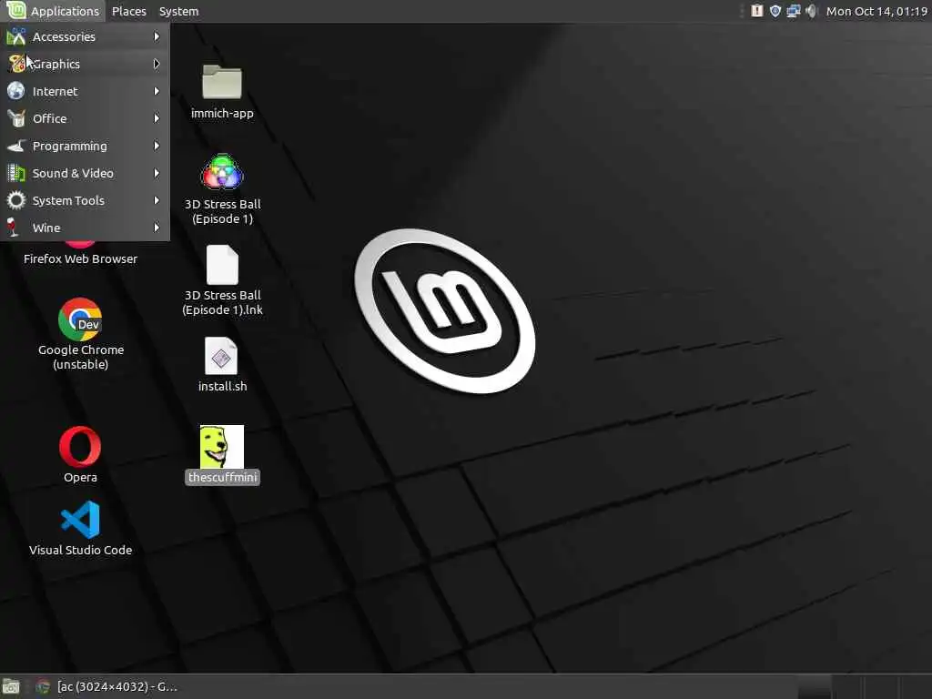Click the Opera label text

[80, 477]
